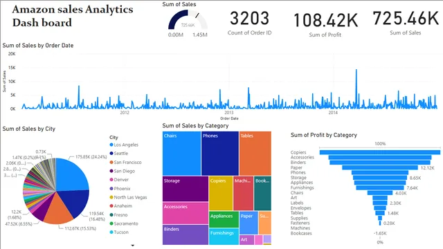Click the Binders label in funnel chart
Viewport: 443px width, 249px height.
click(x=298, y=163)
